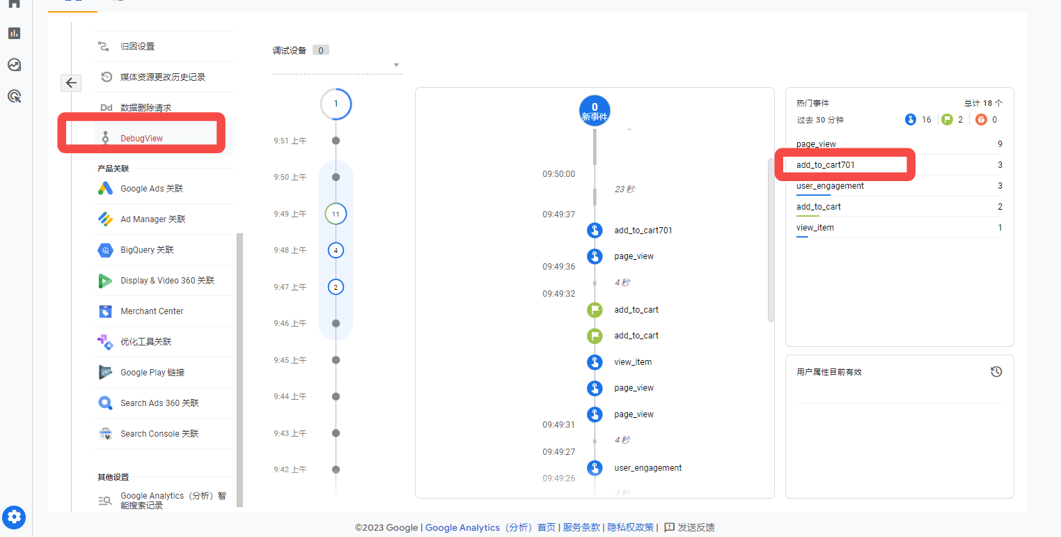Select the Reports bar-chart icon in sidebar
1061x537 pixels.
pos(14,33)
